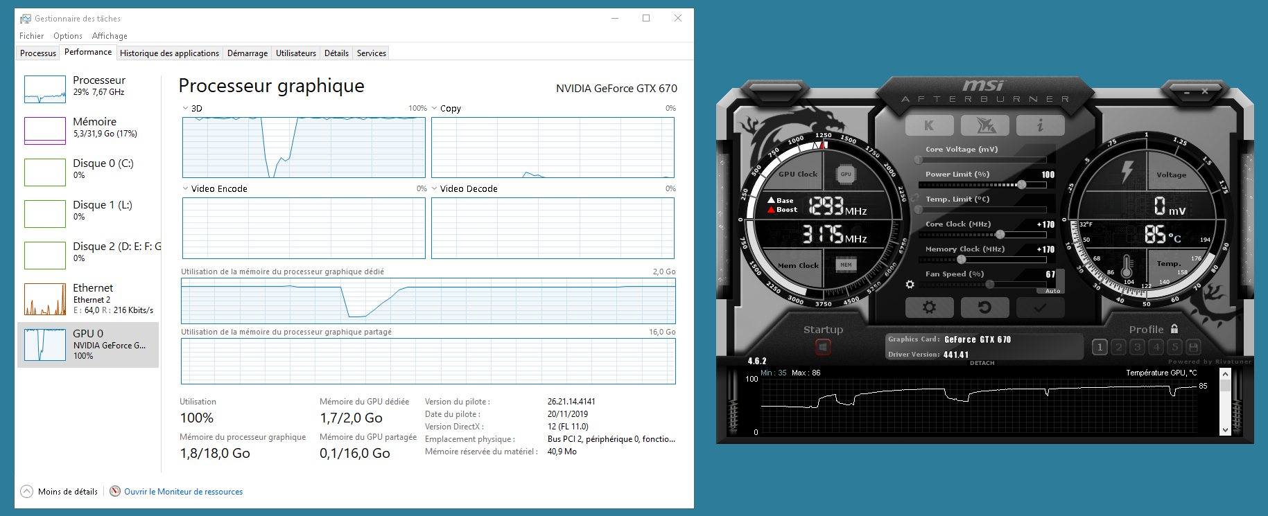Click the Core Clock slider handle

click(x=1000, y=235)
